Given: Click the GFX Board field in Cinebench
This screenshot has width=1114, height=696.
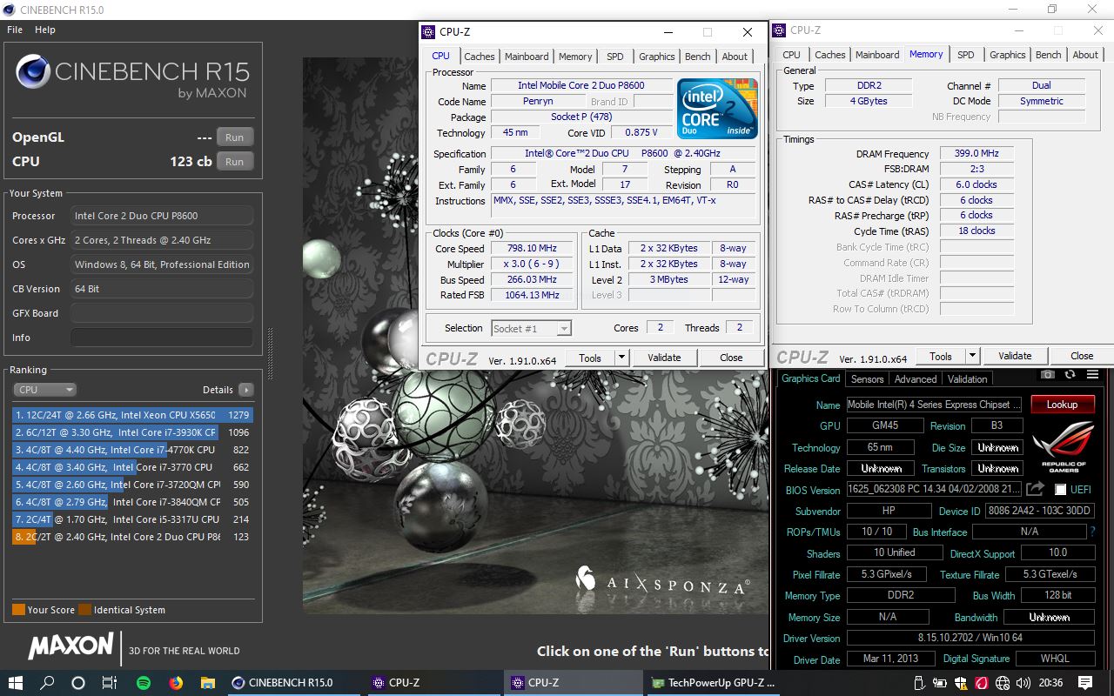Looking at the screenshot, I should click(x=162, y=313).
